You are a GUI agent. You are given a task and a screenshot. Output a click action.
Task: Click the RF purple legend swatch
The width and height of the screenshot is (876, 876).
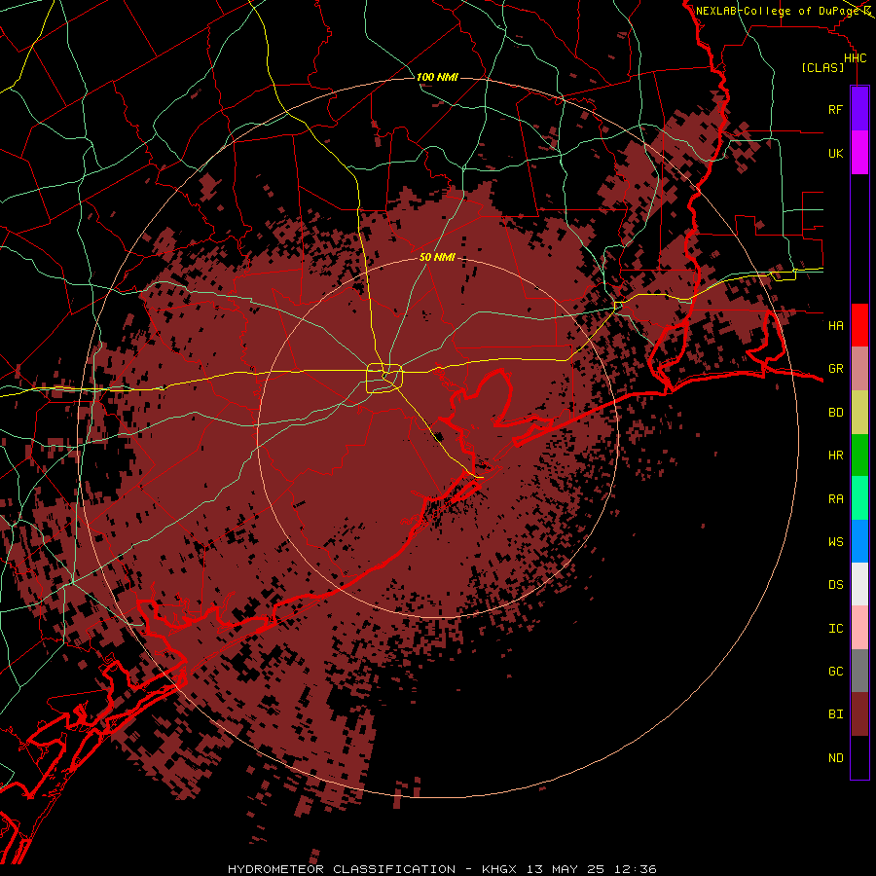[x=859, y=109]
